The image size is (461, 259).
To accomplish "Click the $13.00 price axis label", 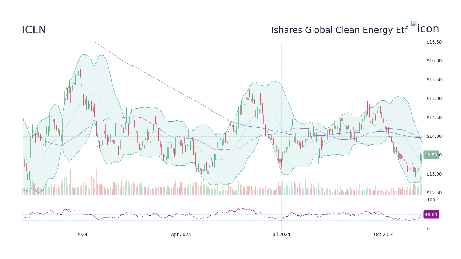I will 434,174.
